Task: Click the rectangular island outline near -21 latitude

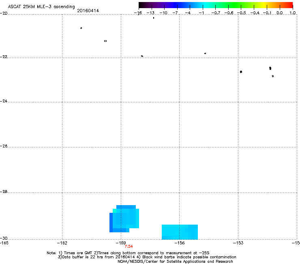Action: (x=105, y=41)
